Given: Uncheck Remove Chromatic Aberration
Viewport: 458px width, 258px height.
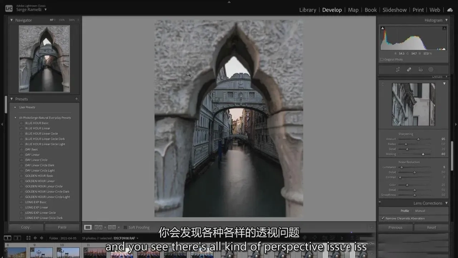Looking at the screenshot, I should 383,218.
